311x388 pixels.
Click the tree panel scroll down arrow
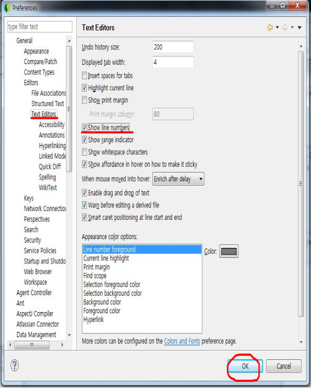(x=69, y=335)
